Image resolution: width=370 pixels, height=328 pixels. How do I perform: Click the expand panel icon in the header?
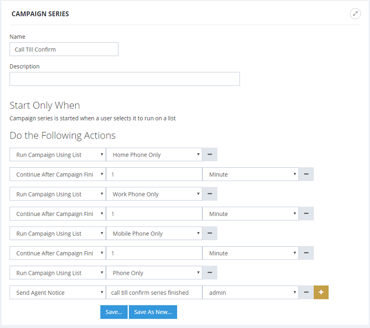pyautogui.click(x=355, y=14)
